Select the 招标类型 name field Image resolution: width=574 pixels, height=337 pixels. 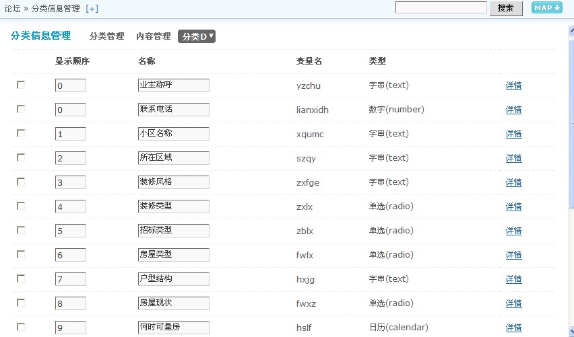pyautogui.click(x=174, y=231)
